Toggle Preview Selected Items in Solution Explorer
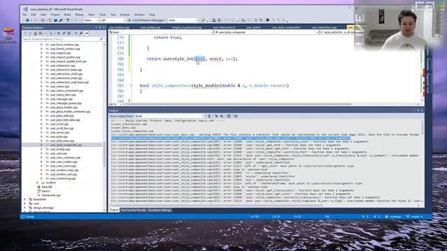The height and width of the screenshot is (251, 447). click(86, 33)
